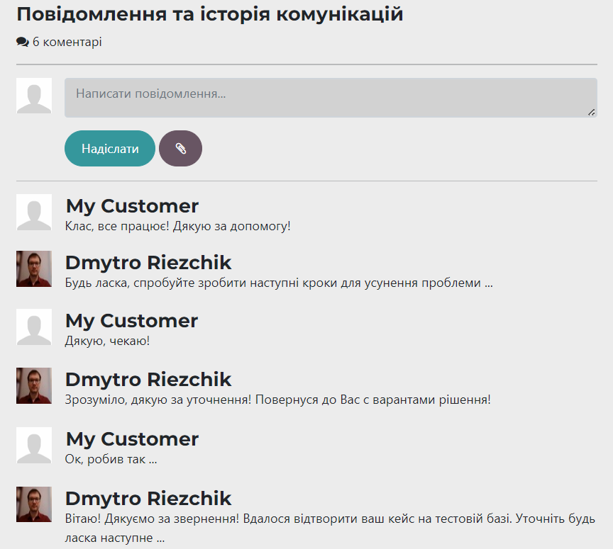The height and width of the screenshot is (549, 613).
Task: Click the avatar next to 'Клас, все працює!' comment
Action: [34, 212]
